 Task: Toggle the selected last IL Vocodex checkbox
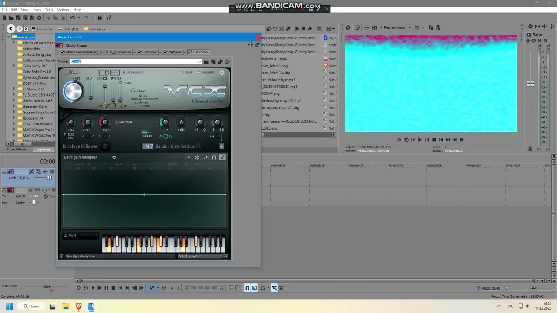190,52
